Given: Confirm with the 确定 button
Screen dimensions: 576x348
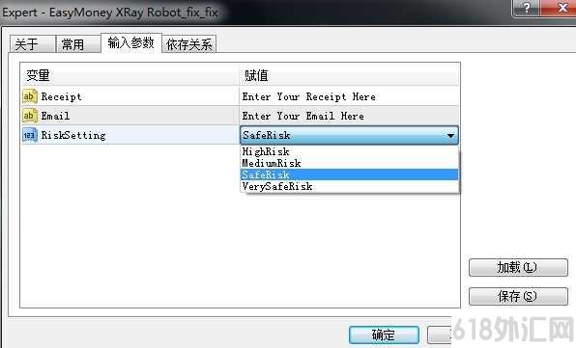Looking at the screenshot, I should [384, 335].
